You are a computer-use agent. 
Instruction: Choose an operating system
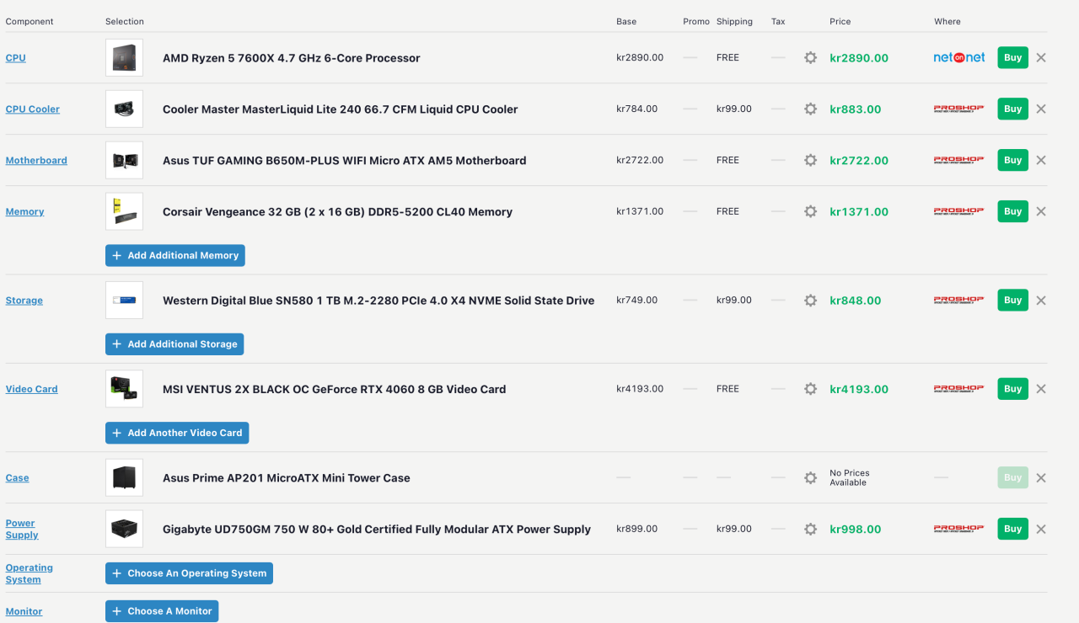[189, 573]
